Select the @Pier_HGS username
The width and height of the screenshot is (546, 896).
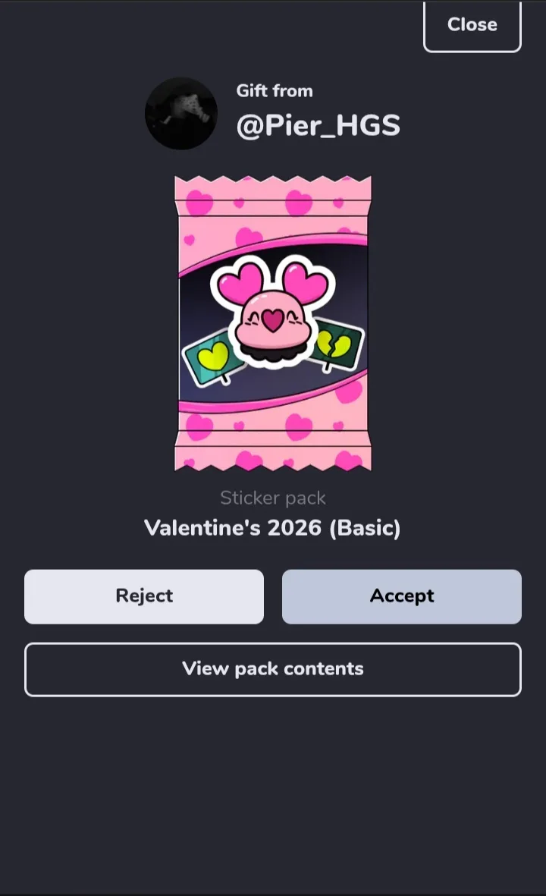click(318, 125)
